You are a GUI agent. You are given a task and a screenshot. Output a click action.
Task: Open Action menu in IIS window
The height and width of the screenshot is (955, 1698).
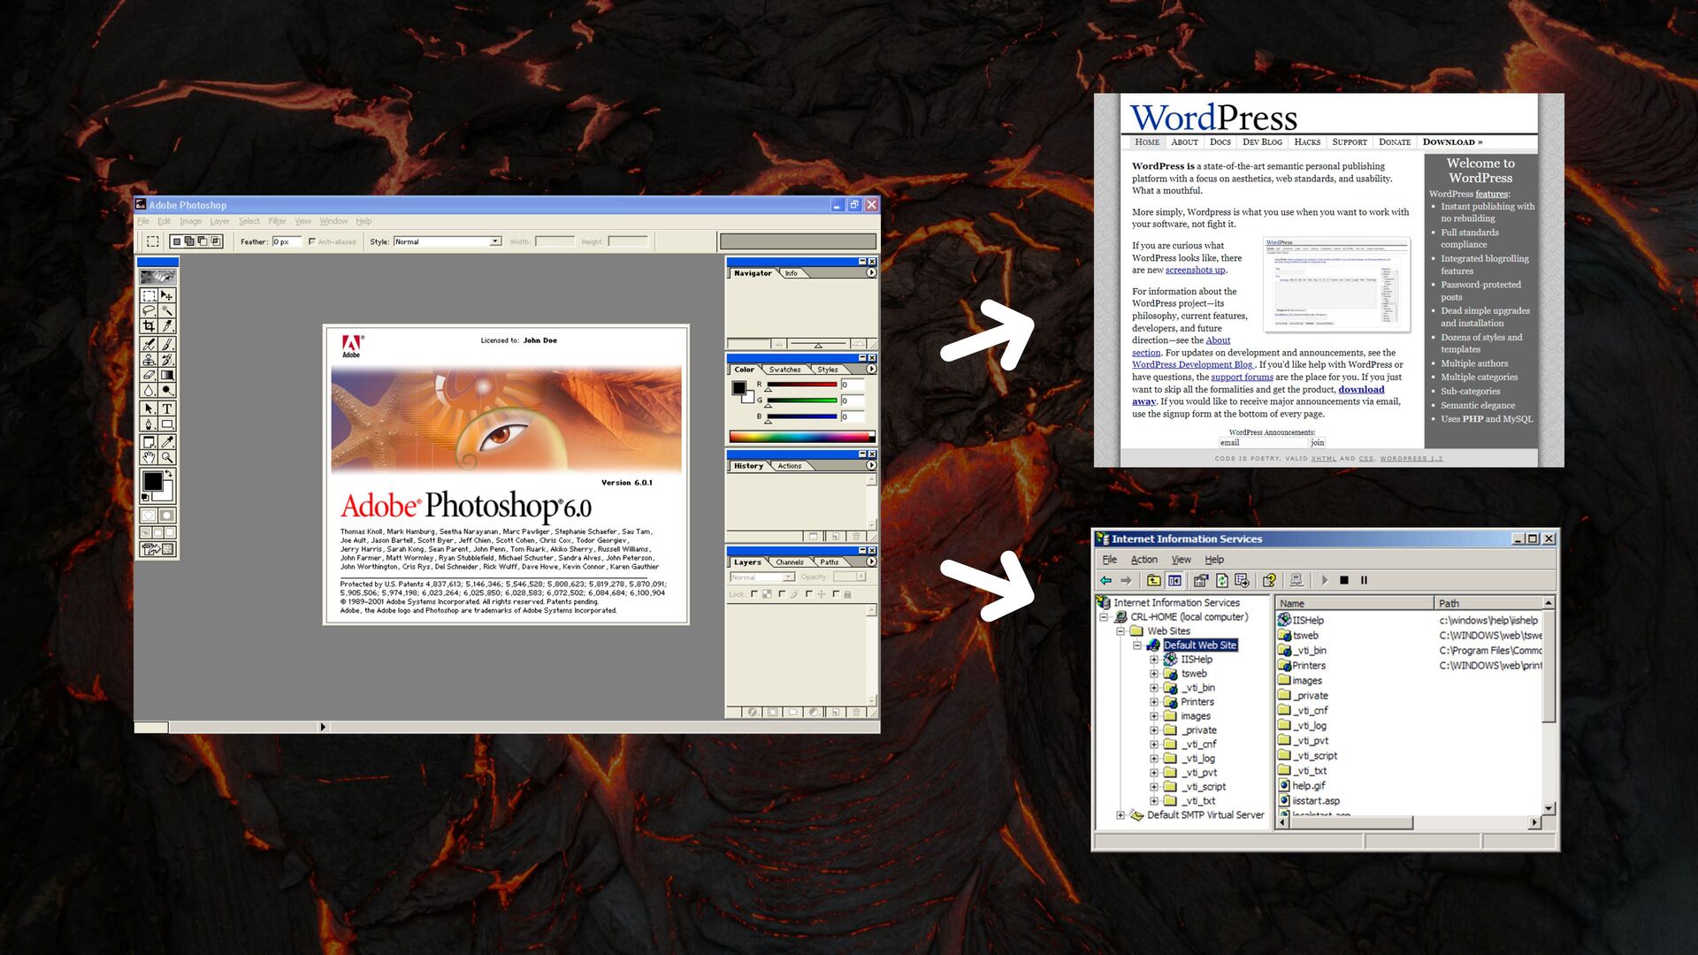[1143, 560]
